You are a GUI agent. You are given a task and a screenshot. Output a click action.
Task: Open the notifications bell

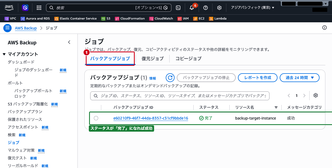[x=192, y=8]
